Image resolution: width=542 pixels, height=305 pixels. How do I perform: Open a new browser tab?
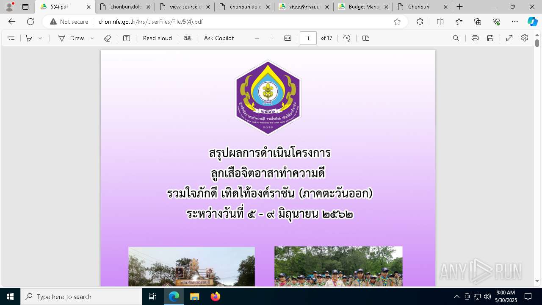point(460,7)
